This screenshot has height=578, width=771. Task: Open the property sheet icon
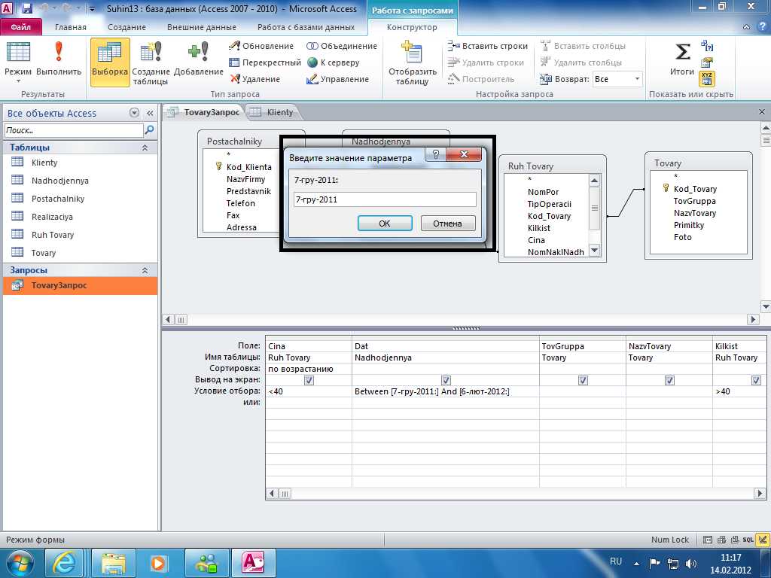707,62
